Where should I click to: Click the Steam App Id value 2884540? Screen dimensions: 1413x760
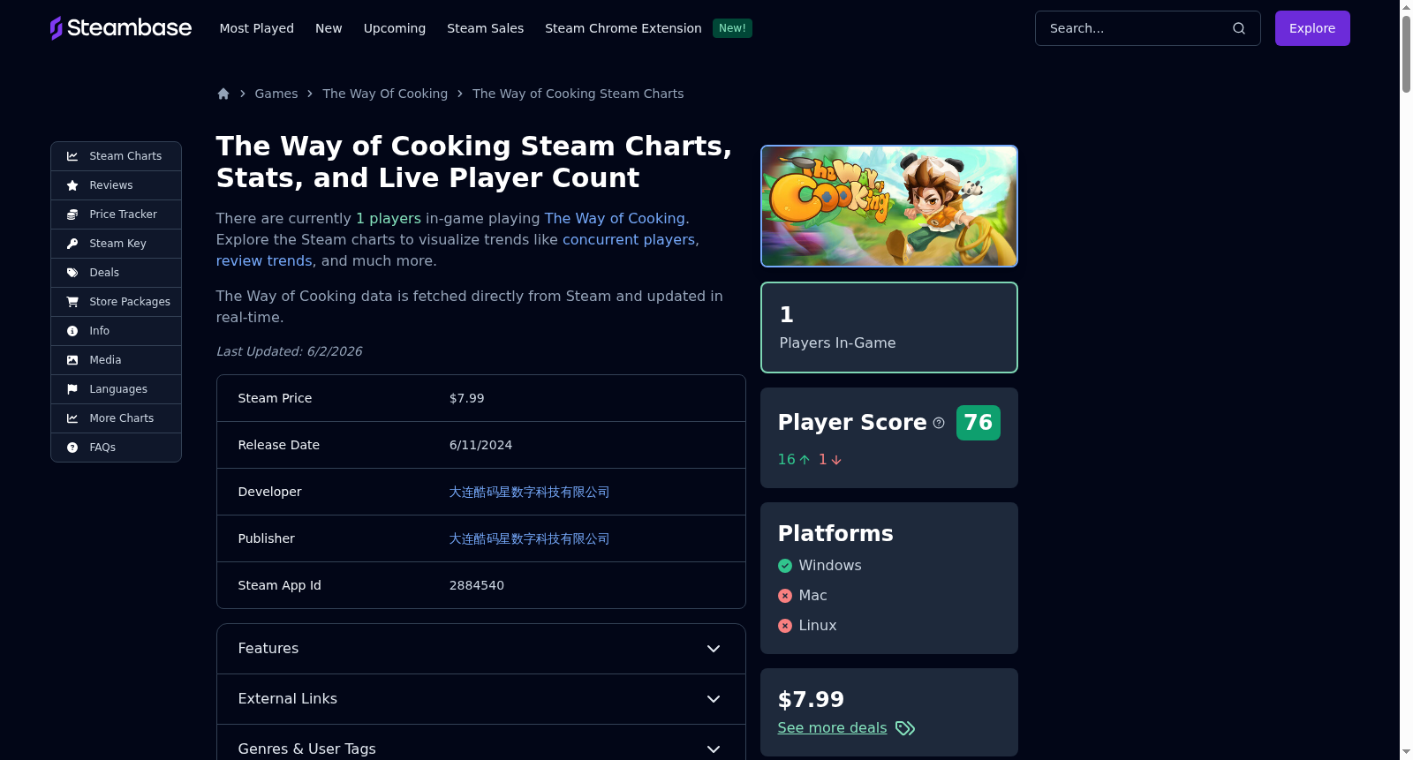[x=477, y=585]
